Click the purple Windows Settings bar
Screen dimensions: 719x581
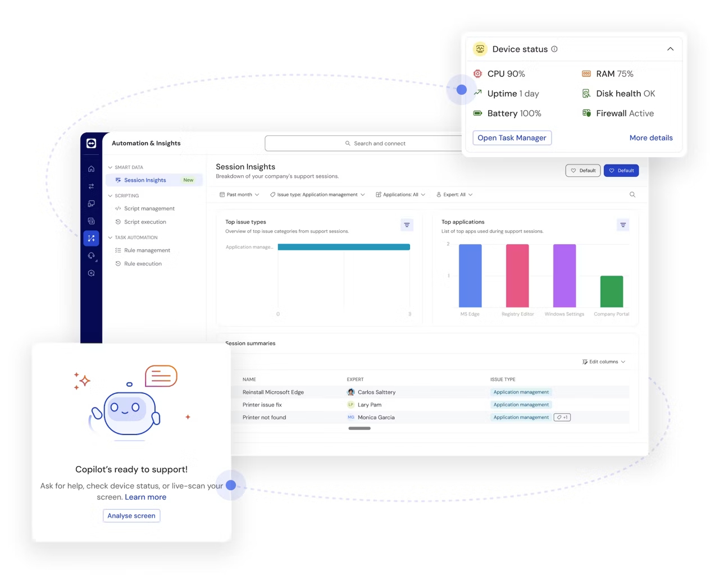coord(565,276)
